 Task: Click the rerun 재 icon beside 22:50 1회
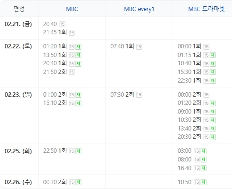pos(78,151)
